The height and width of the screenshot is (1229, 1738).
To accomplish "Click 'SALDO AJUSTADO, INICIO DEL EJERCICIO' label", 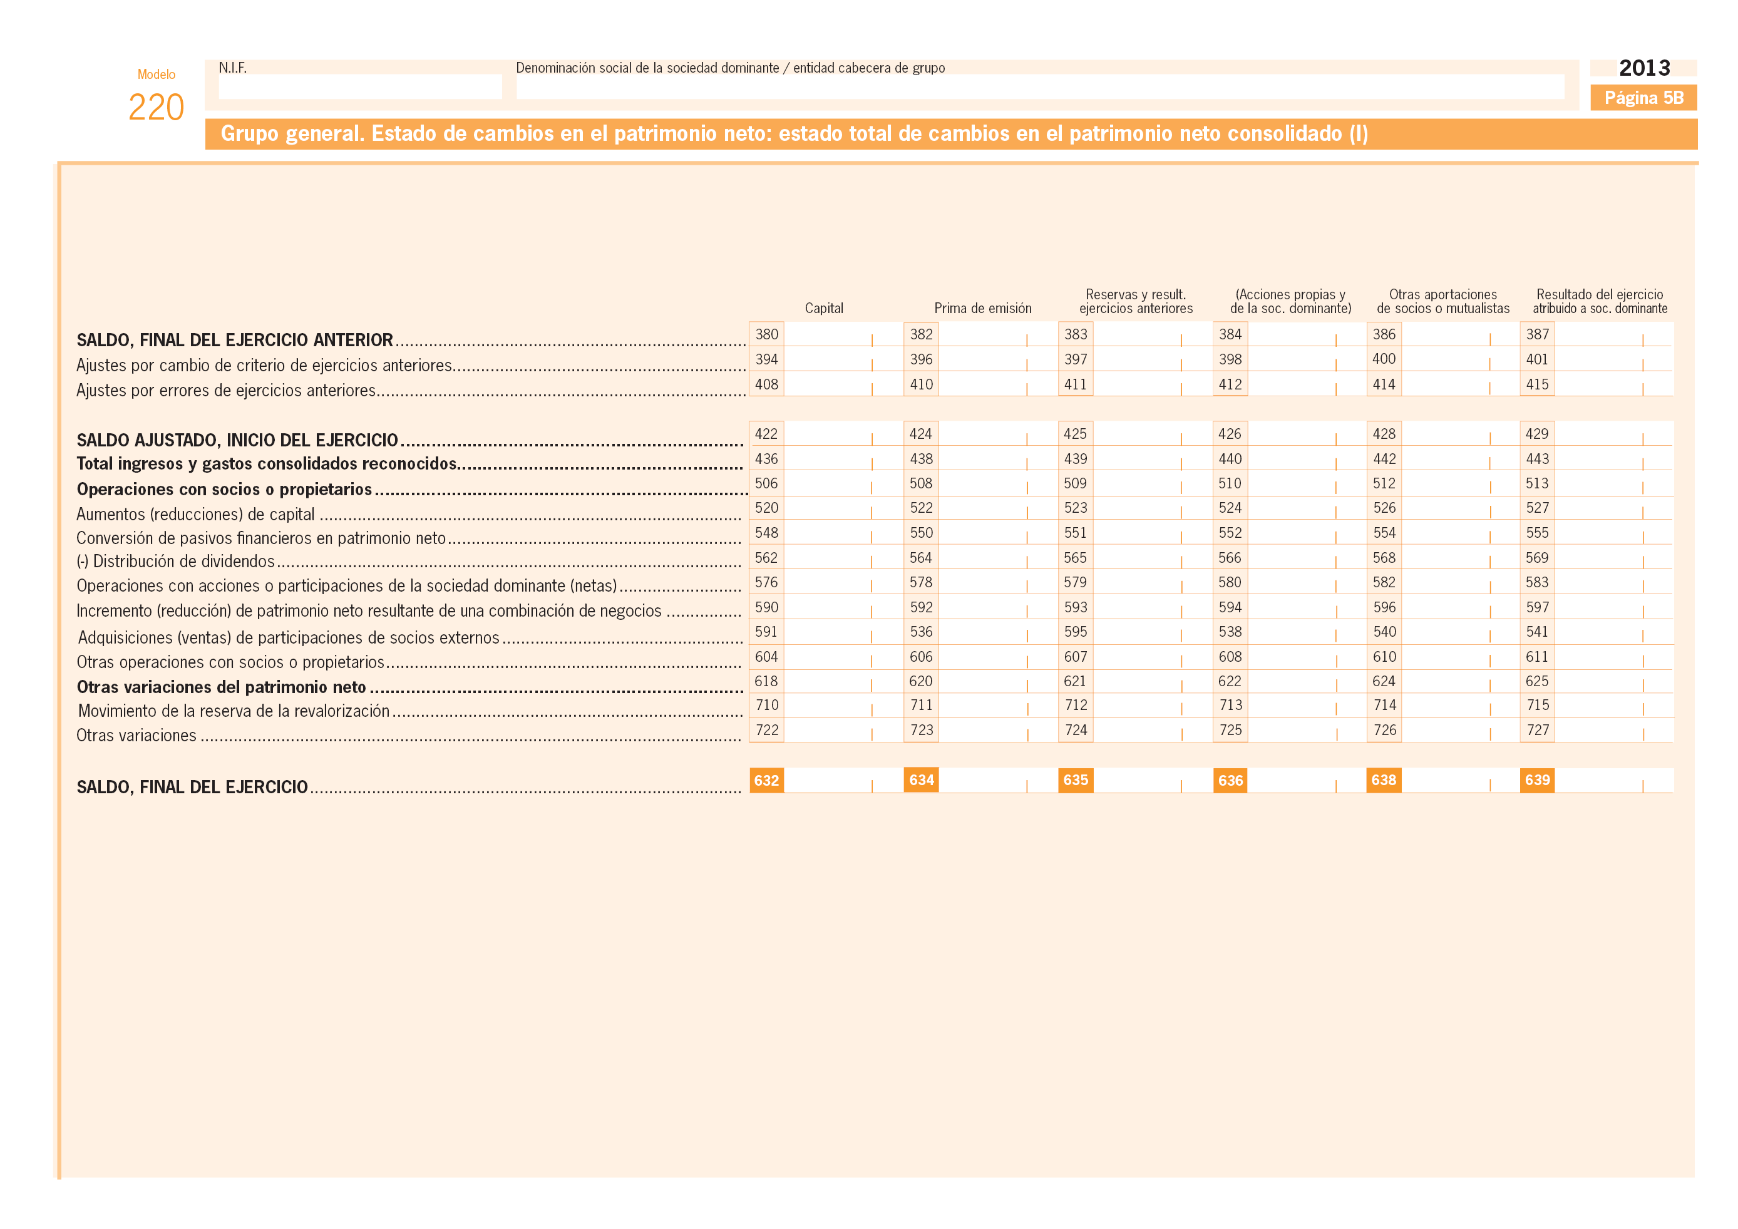I will [x=237, y=440].
